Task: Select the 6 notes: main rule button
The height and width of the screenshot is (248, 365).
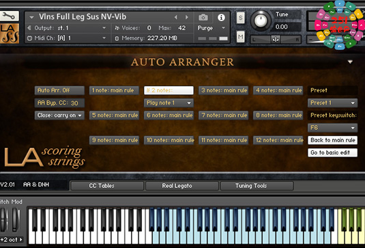Action: click(169, 115)
